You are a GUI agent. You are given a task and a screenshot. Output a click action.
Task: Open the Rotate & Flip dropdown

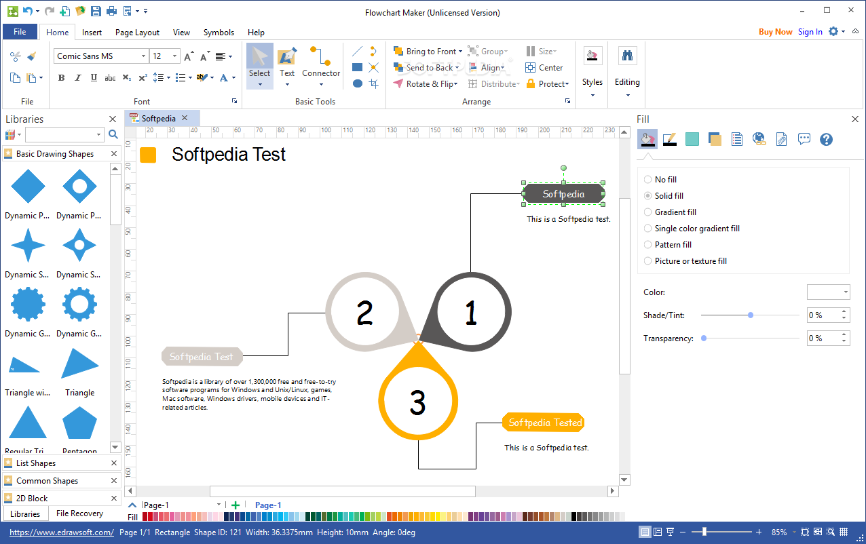[456, 84]
